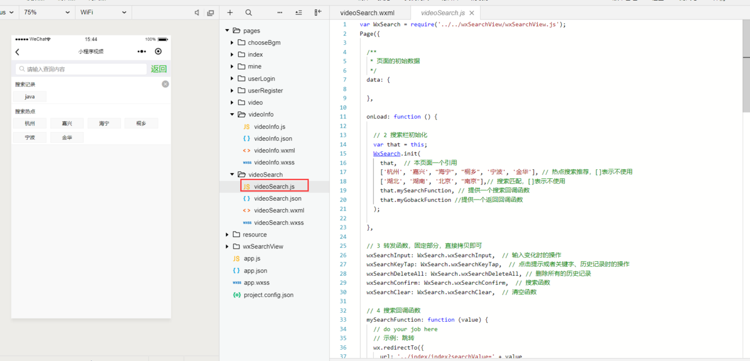Open the WiFi network dropdown
Screen dimensions: 750x361
coord(103,12)
